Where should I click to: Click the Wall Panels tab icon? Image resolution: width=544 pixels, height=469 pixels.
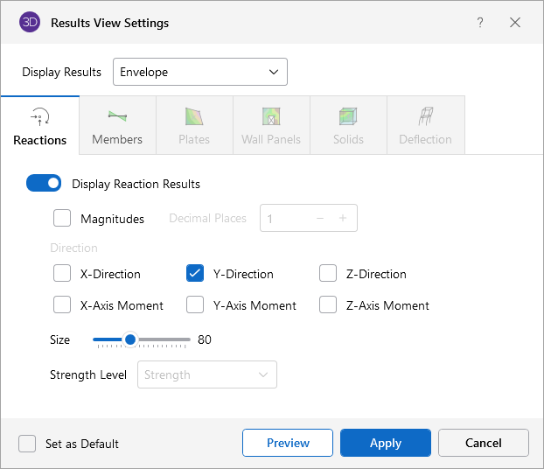point(271,116)
